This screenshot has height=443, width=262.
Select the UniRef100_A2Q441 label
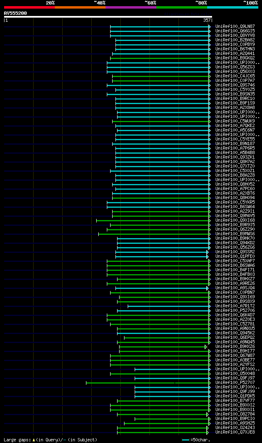[x=235, y=53]
